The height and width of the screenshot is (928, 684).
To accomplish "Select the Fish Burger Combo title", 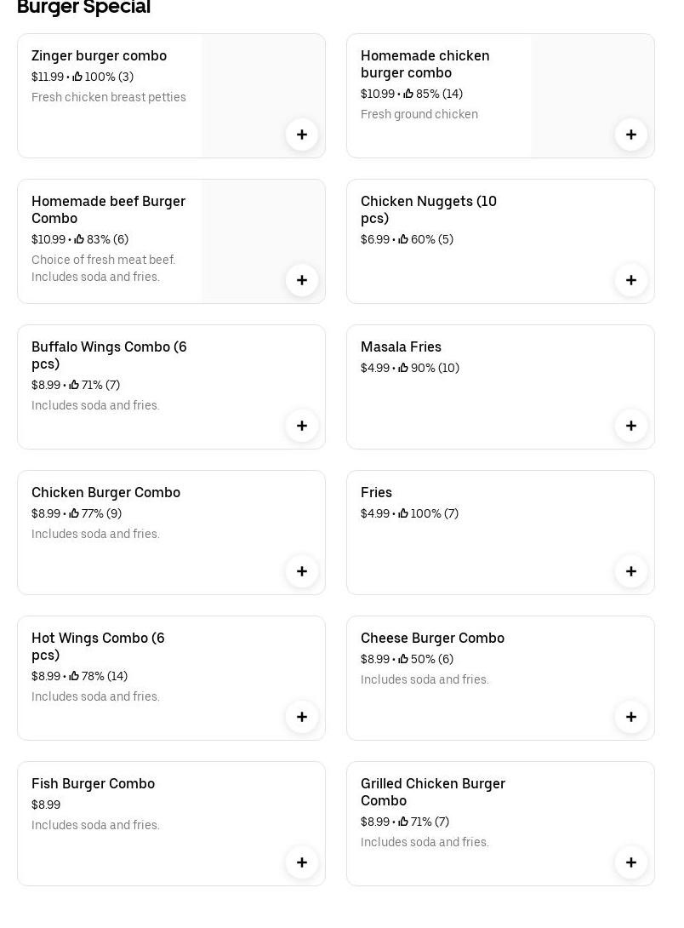I will coord(93,784).
